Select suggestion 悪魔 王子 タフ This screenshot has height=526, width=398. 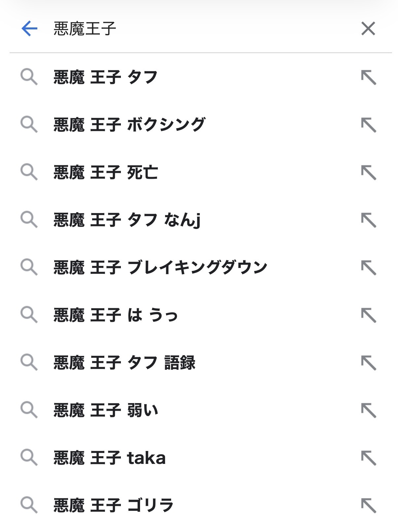pos(106,78)
